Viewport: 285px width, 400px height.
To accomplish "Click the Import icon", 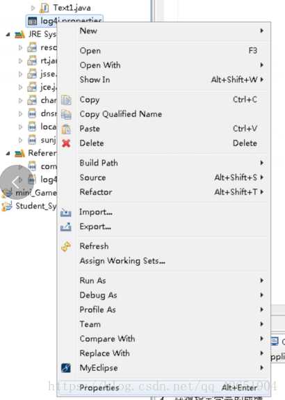I will click(x=66, y=212).
